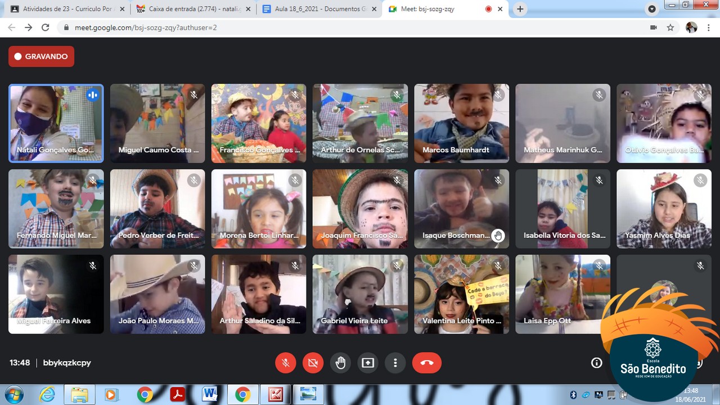Screen dimensions: 720x405
Task: Open Microsoft Word from the taskbar
Action: pyautogui.click(x=210, y=394)
